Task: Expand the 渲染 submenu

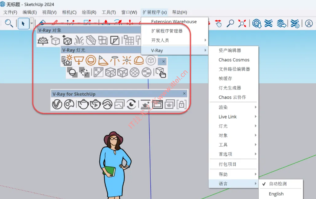Action: tap(234, 107)
